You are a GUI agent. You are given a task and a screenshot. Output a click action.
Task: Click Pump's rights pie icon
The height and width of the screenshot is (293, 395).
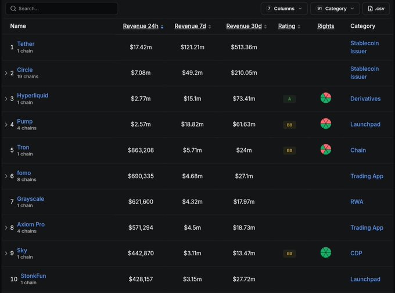tap(326, 124)
